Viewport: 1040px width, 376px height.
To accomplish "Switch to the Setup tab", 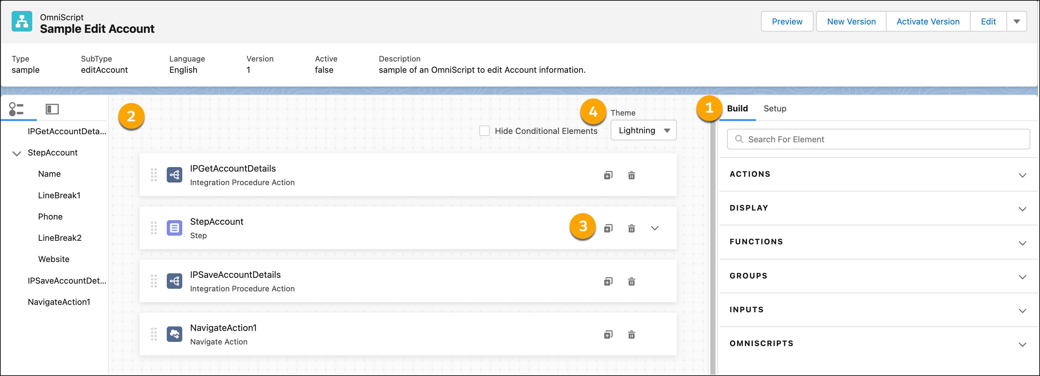I will click(774, 108).
